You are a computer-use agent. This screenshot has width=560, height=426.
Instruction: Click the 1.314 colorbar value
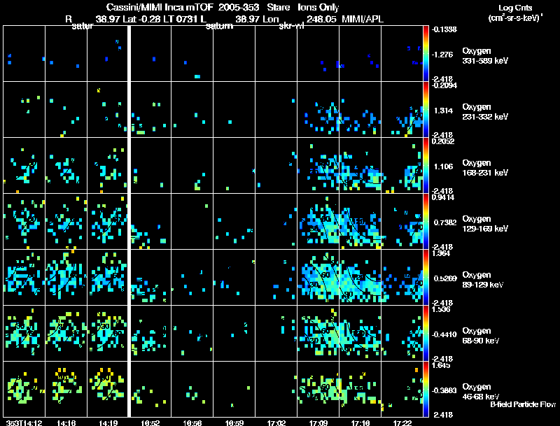pyautogui.click(x=443, y=111)
